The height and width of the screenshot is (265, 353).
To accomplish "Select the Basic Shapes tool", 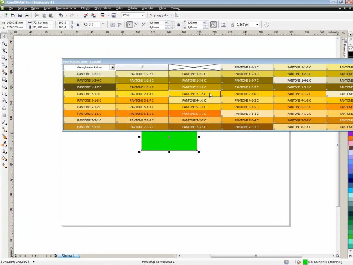I will [x=4, y=101].
